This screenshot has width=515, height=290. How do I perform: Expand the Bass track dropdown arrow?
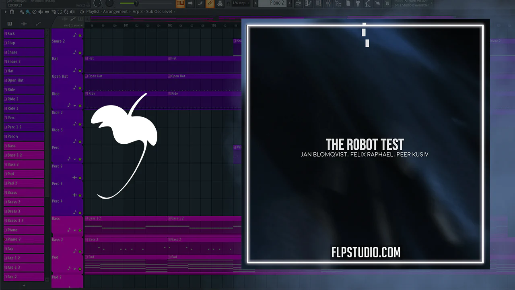click(74, 230)
